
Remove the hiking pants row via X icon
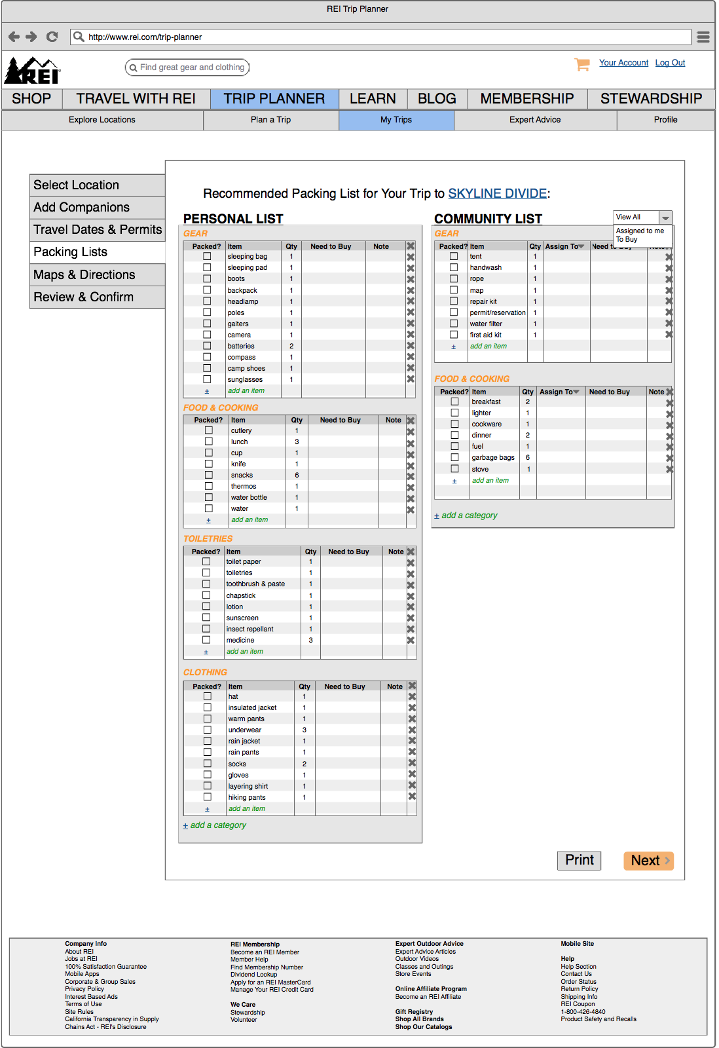tap(412, 796)
